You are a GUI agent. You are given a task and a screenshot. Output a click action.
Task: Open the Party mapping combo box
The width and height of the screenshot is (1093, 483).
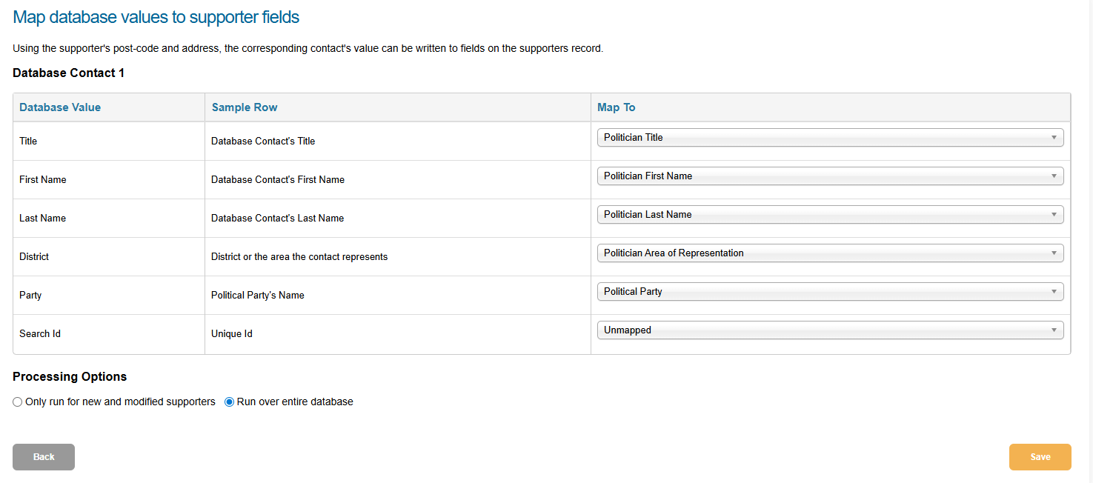(815, 291)
